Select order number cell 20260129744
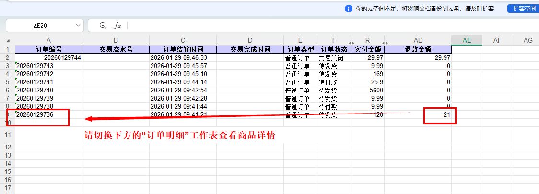Screen dimensions: 539x194 point(49,57)
